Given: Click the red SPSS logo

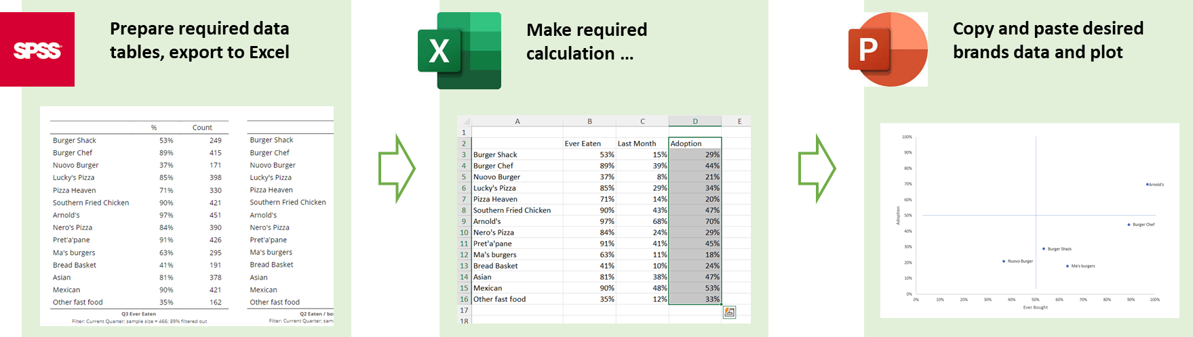Looking at the screenshot, I should (x=37, y=49).
